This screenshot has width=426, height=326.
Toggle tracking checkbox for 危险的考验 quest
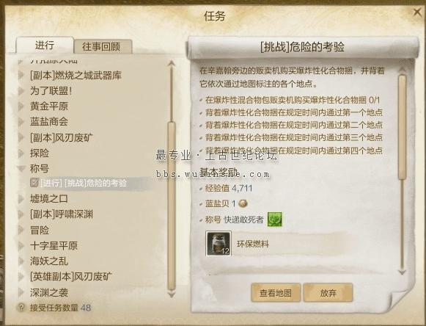tap(34, 183)
